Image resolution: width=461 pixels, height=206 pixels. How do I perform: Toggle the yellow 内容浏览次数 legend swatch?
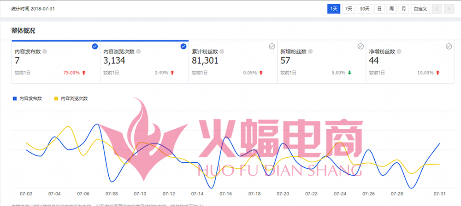(56, 99)
